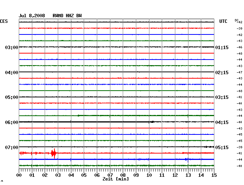Viewport: 244px width, 185px height.
Task: Pick minute 02 on the time axis
Action: 45,175
